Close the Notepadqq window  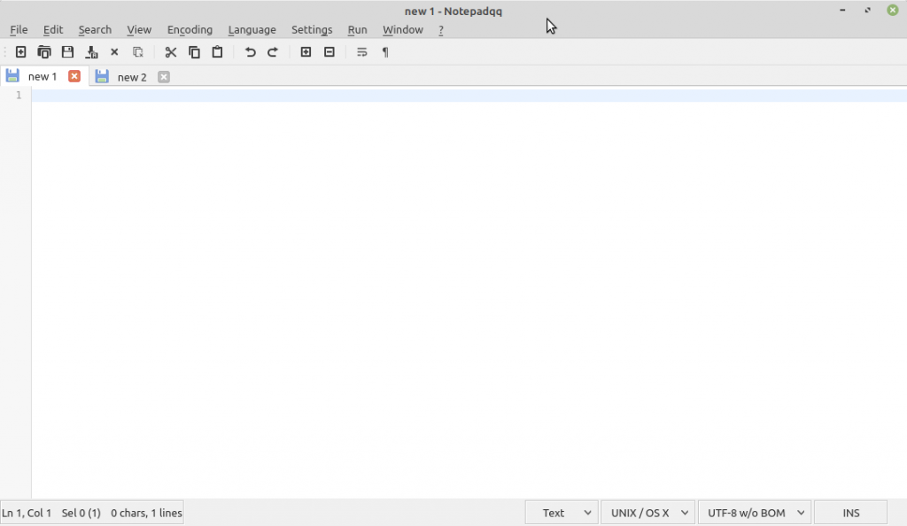[893, 10]
